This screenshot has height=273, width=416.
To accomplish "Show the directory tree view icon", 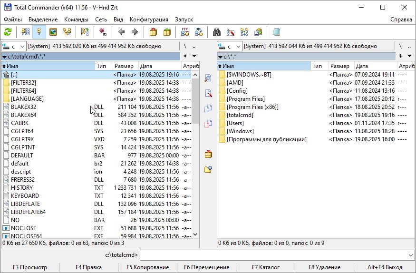I will click(67, 32).
